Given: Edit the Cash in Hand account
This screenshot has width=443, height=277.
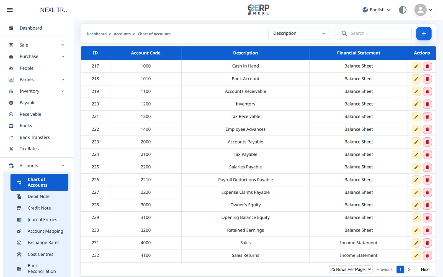Looking at the screenshot, I should tap(416, 66).
